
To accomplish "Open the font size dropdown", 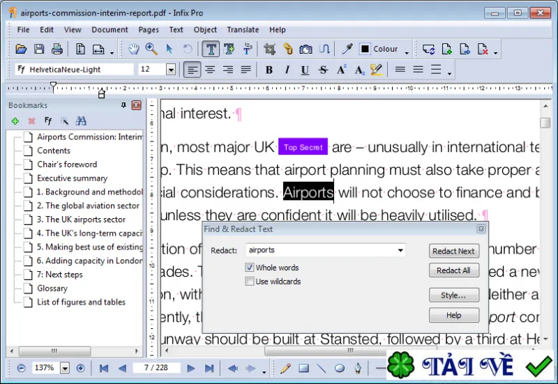I will (x=171, y=69).
